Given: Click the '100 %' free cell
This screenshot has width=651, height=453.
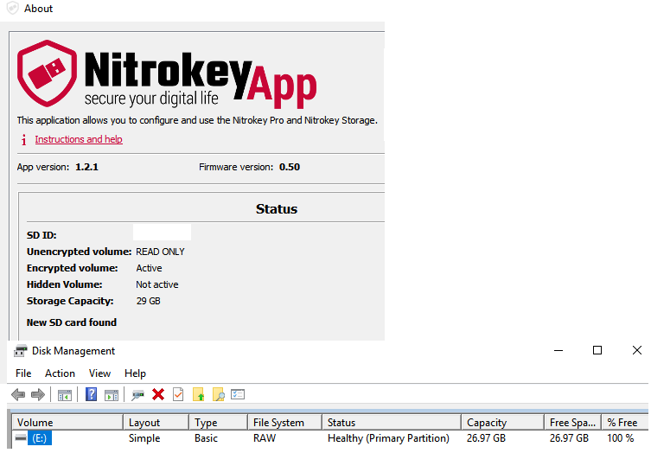Looking at the screenshot, I should pos(620,438).
